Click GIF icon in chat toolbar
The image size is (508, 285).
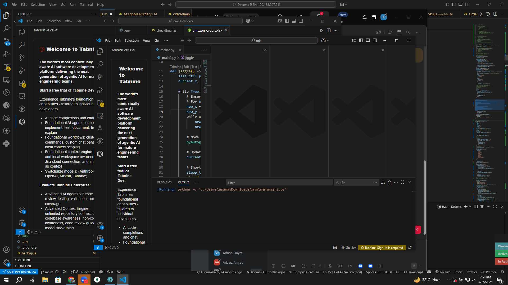click(293, 266)
